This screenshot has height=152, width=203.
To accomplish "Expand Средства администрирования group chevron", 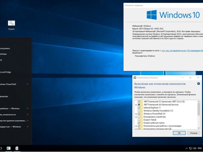I will pos(28,121).
